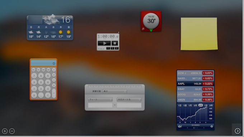Go to next page with arrow icon
This screenshot has height=137, width=244.
[238, 131]
